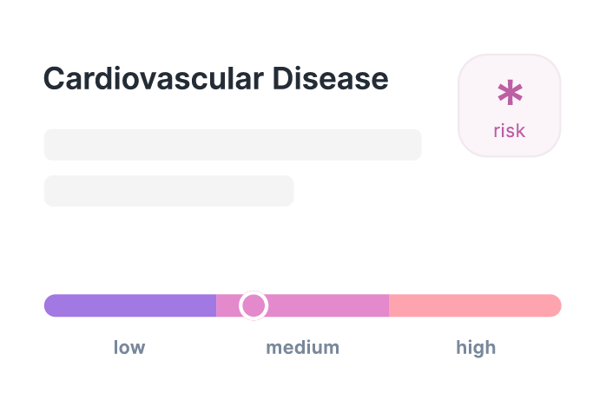Screen dimensions: 606x413
Task: Click the longer gray placeholder text bar
Action: pyautogui.click(x=233, y=145)
